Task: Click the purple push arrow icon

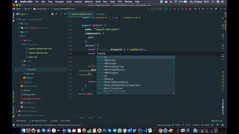Action: point(203,9)
